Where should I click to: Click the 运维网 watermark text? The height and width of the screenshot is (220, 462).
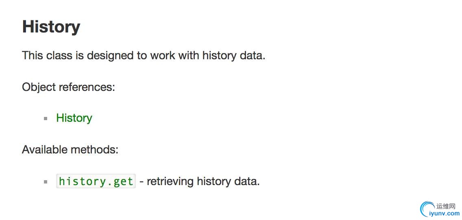point(446,206)
